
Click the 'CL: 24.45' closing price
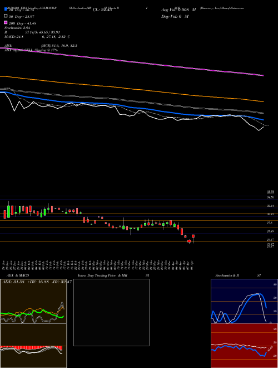click(x=102, y=10)
